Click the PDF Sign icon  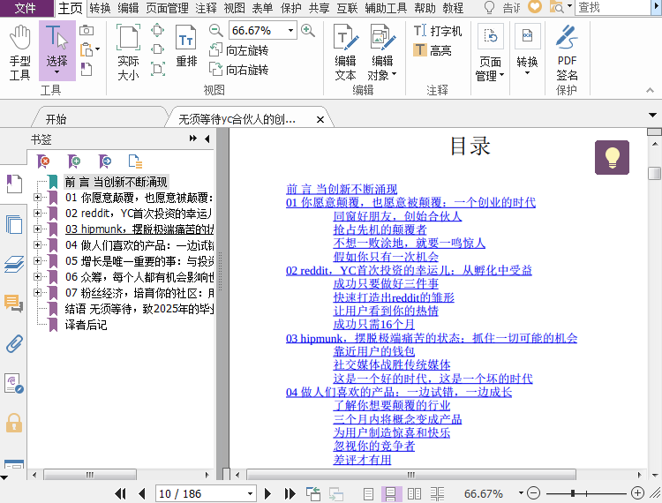click(x=567, y=52)
